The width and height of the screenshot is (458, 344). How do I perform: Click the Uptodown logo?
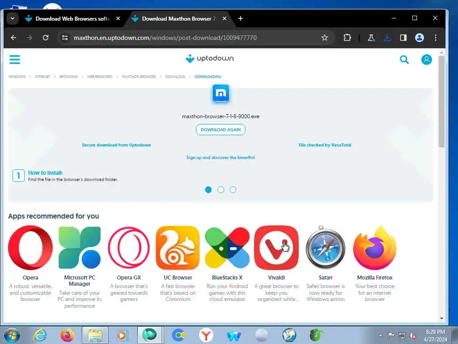click(209, 59)
